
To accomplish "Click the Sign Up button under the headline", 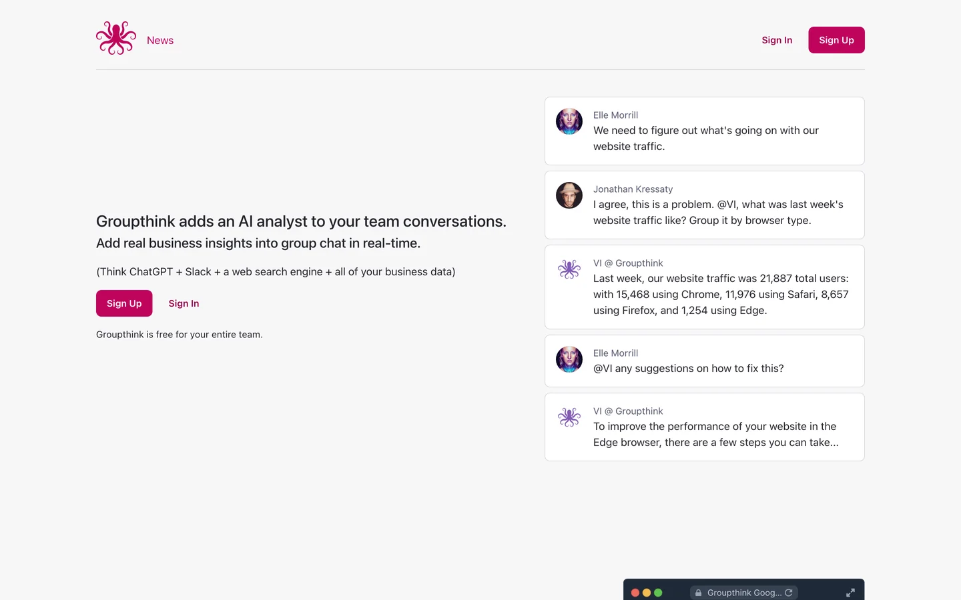I will pyautogui.click(x=124, y=303).
